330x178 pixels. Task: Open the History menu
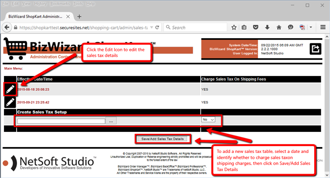point(40,4)
